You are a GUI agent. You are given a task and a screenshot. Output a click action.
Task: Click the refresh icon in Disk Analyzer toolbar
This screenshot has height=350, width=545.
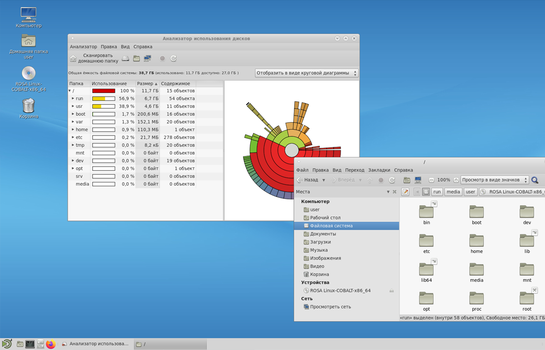pyautogui.click(x=173, y=59)
